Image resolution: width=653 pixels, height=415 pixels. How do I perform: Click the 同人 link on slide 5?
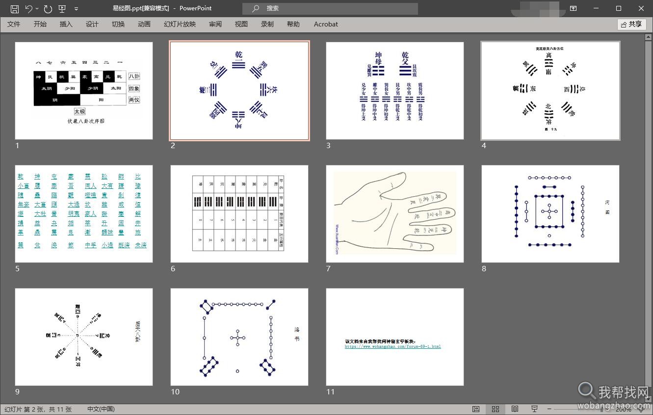(91, 186)
